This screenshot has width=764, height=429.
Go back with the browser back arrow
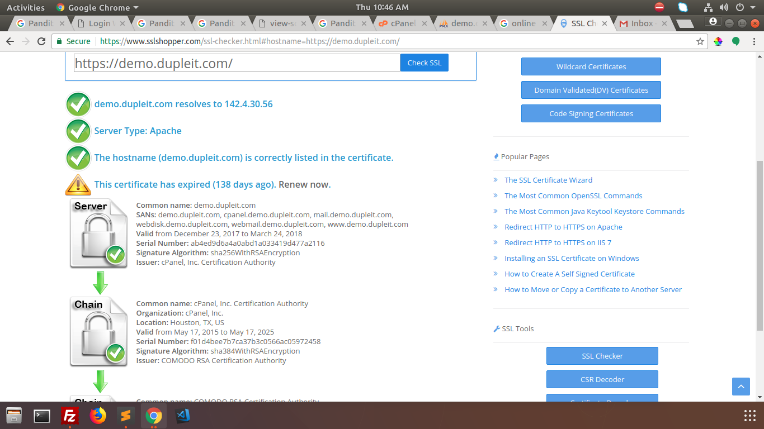point(10,41)
